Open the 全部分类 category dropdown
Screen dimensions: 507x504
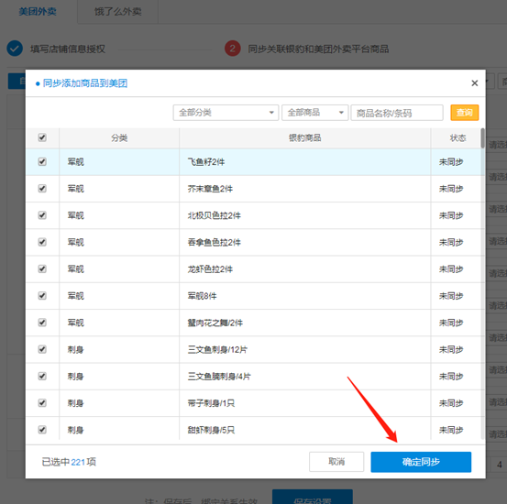tap(226, 113)
